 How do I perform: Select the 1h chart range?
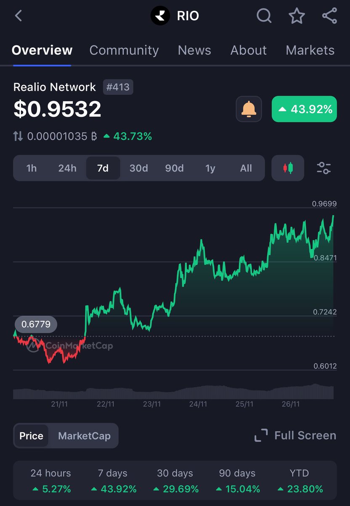click(x=32, y=168)
